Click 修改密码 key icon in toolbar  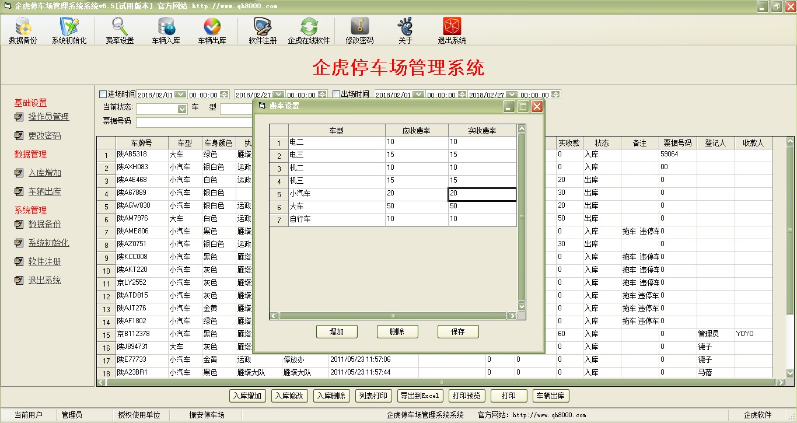[x=359, y=27]
